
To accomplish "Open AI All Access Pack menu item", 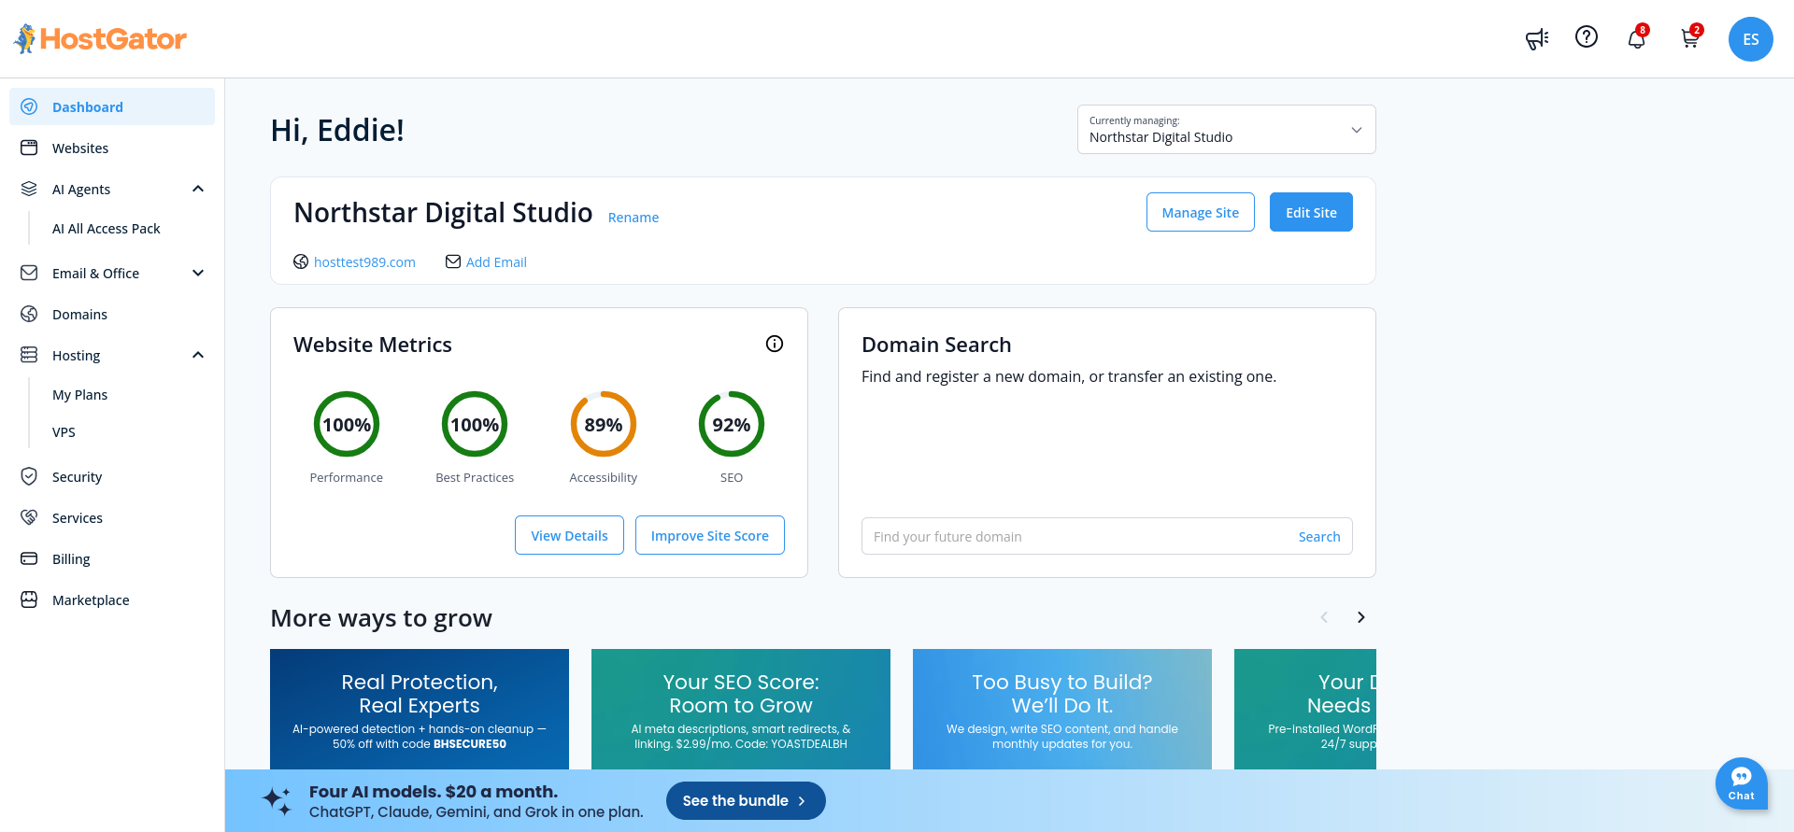I will coord(107,229).
